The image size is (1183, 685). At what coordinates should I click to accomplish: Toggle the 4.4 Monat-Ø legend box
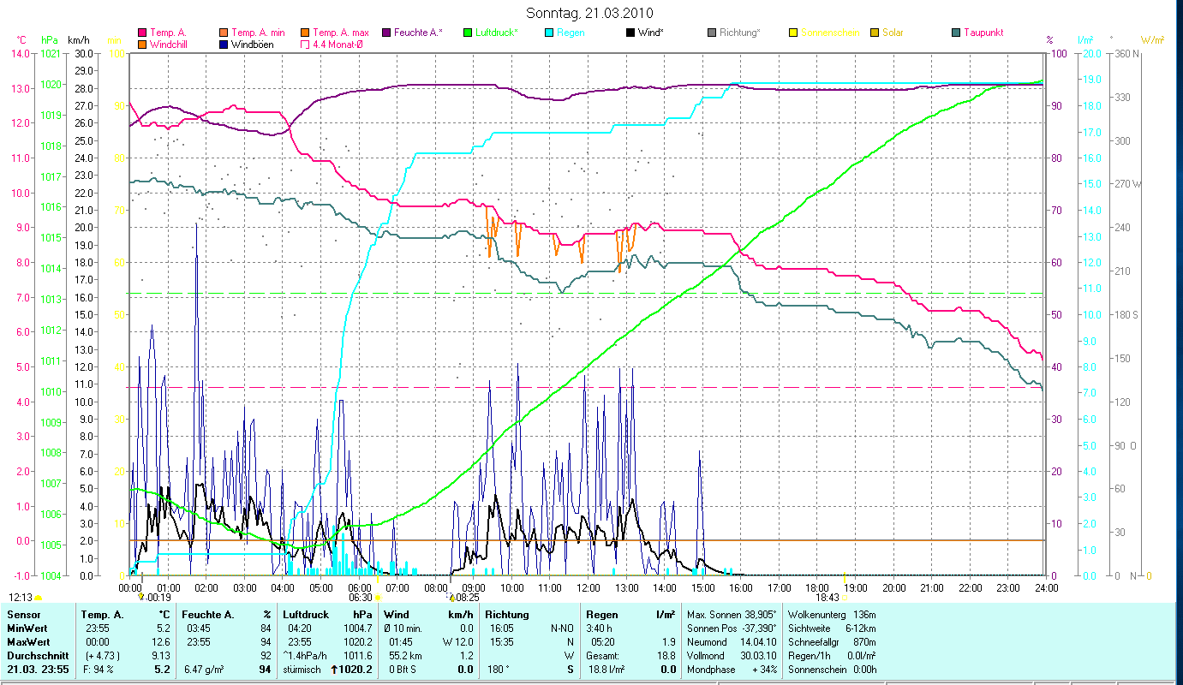coord(306,45)
